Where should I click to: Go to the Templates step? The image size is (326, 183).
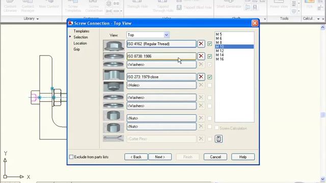[81, 31]
